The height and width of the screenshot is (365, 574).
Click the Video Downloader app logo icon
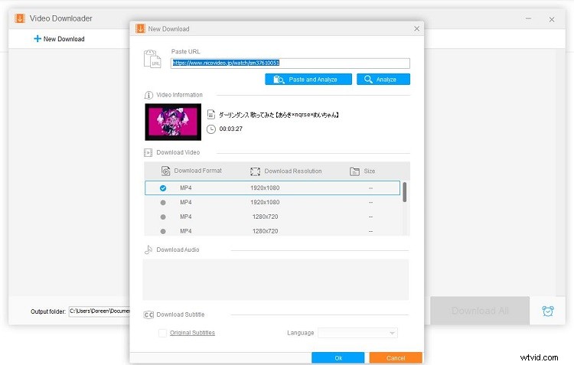[x=20, y=18]
